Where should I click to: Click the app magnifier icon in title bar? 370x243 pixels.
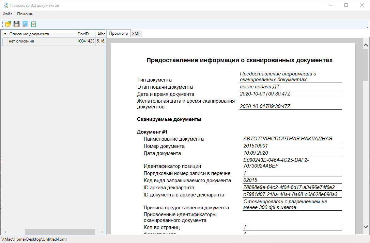coord(5,5)
